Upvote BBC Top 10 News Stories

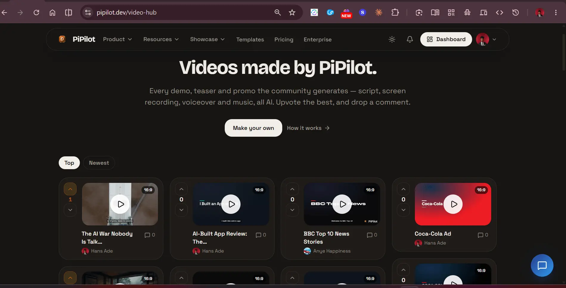(x=292, y=189)
